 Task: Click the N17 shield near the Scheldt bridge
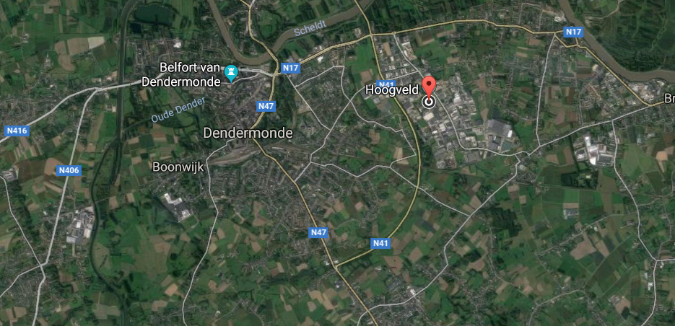[x=291, y=68]
